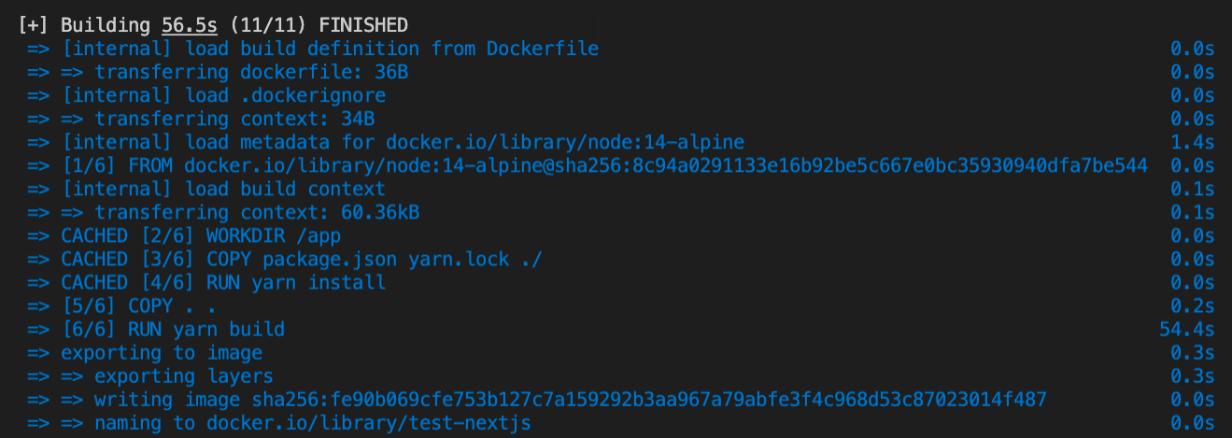This screenshot has width=1232, height=438.
Task: Click the 'transferring dockerfile: 36B' line
Action: pos(250,72)
